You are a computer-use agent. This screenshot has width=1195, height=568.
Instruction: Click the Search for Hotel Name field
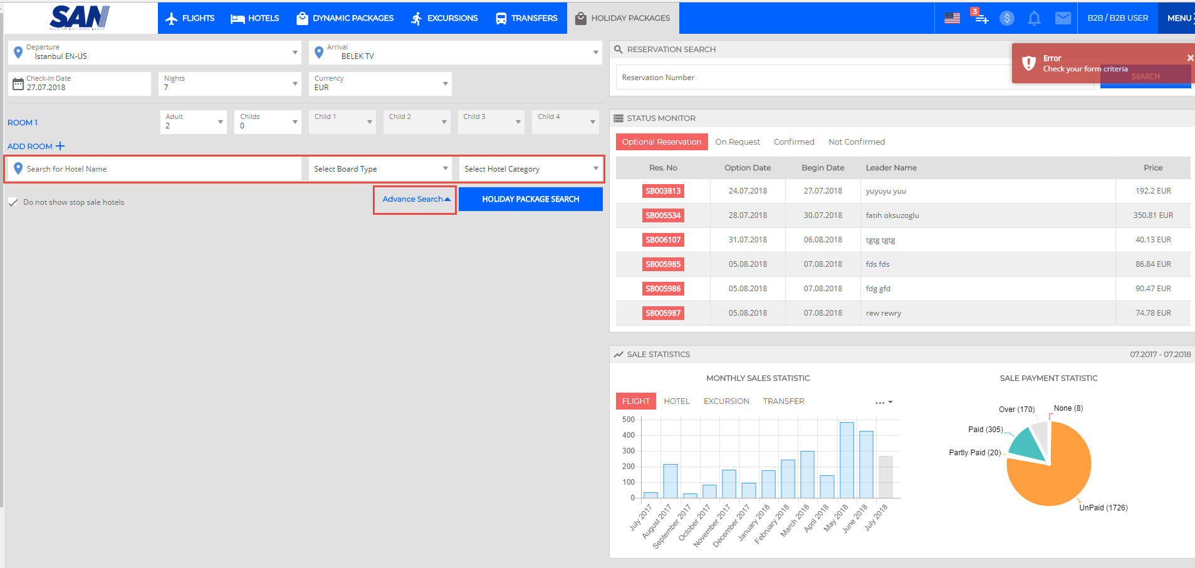tap(157, 169)
